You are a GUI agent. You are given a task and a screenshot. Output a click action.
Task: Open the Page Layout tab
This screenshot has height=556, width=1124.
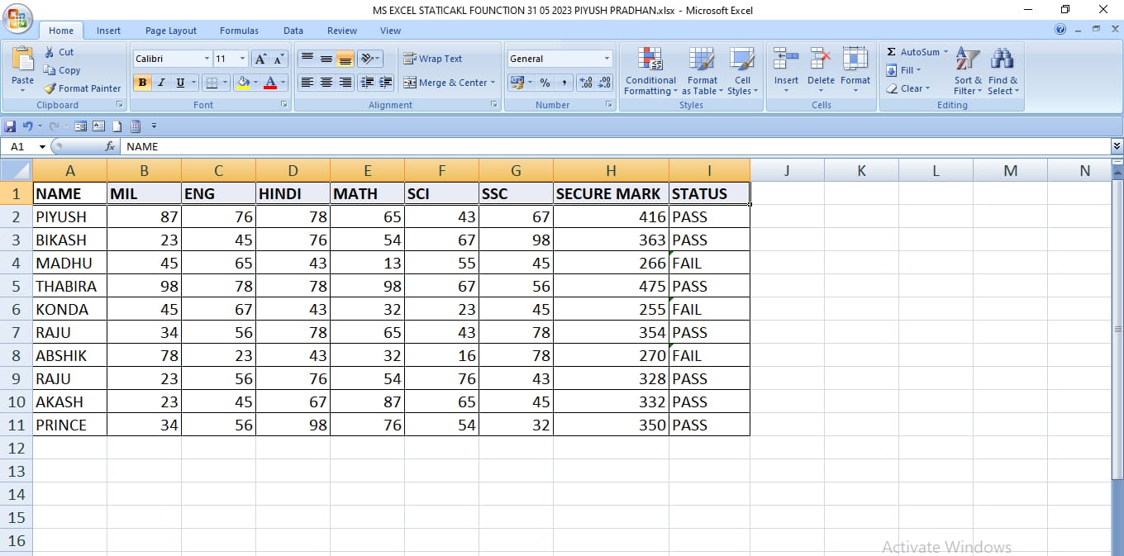point(171,31)
